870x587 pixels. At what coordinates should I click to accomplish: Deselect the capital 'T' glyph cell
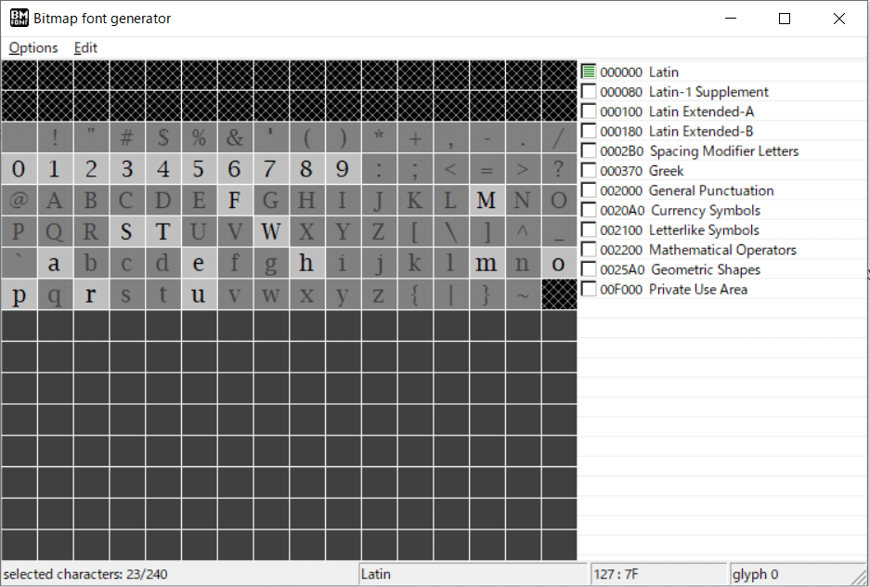point(162,231)
